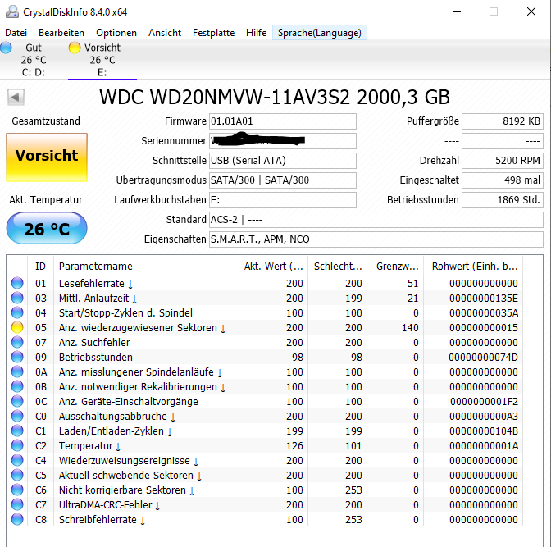Open the Ansicht menu
This screenshot has height=547, width=551.
(x=165, y=33)
